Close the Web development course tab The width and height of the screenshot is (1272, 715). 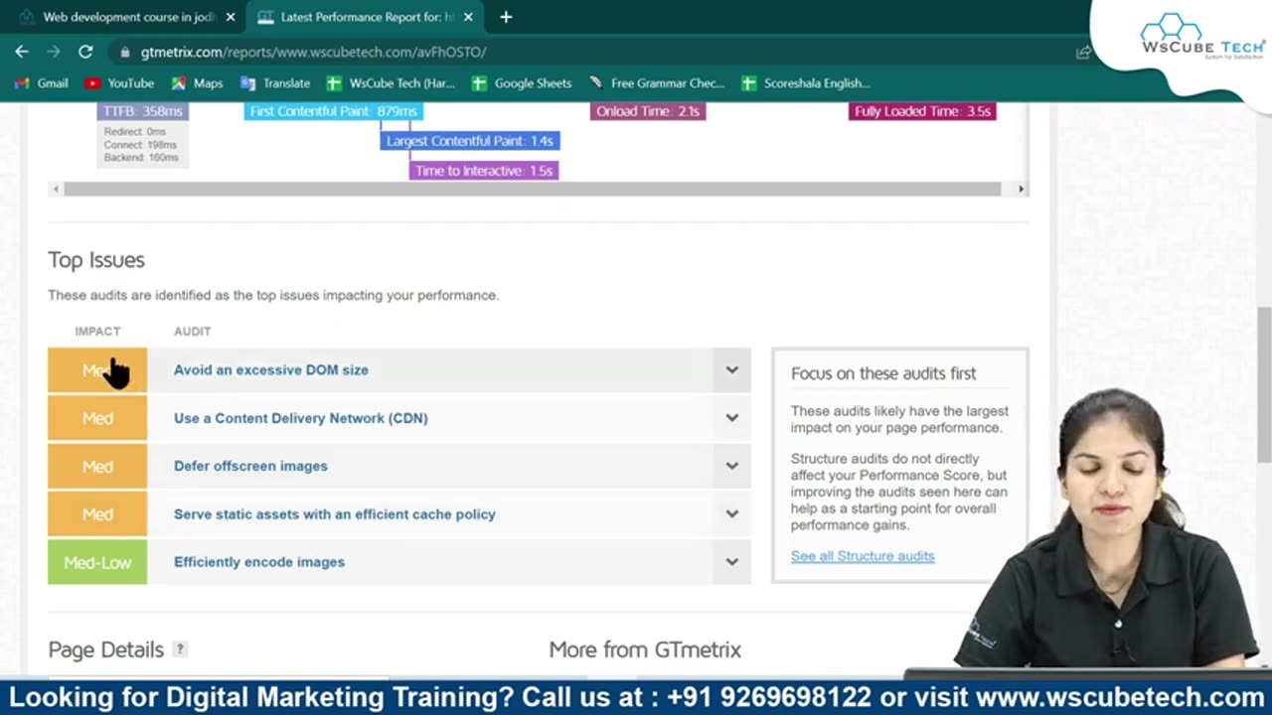231,17
